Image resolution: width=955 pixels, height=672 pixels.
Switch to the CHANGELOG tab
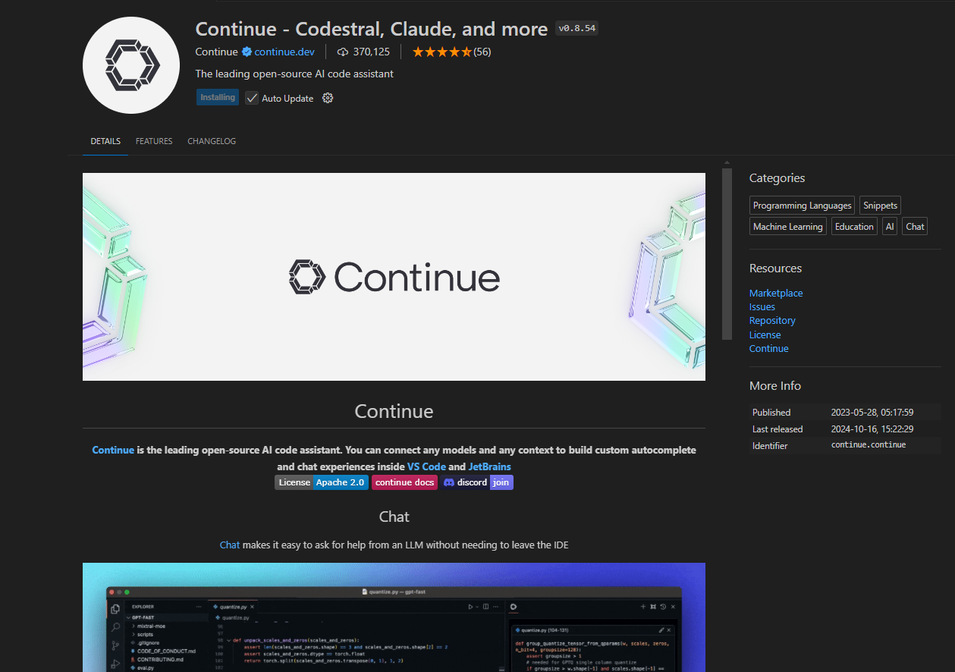tap(212, 141)
